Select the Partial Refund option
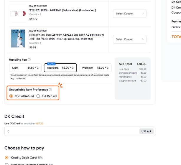 click(11, 96)
